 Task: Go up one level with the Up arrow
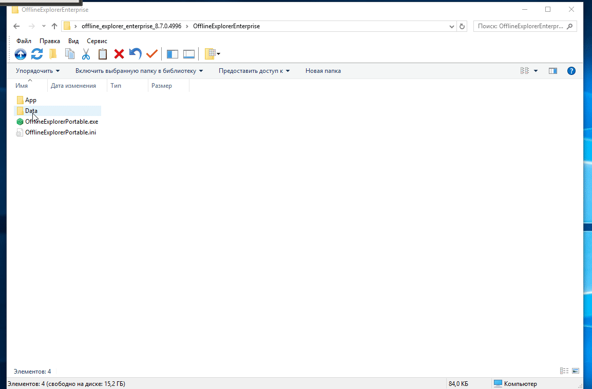(54, 26)
